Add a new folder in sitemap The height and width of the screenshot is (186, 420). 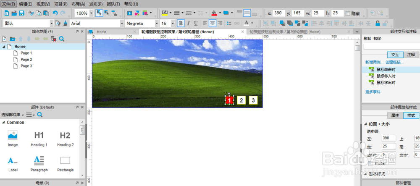[x=12, y=39]
